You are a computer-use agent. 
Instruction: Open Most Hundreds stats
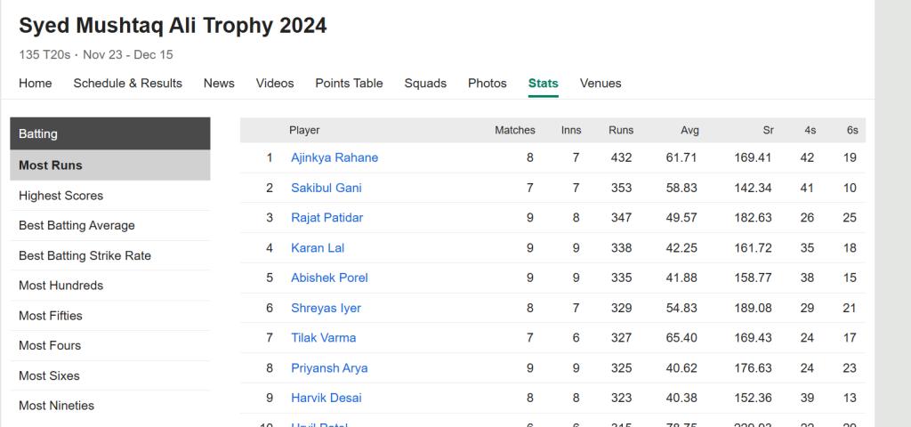[x=109, y=286]
